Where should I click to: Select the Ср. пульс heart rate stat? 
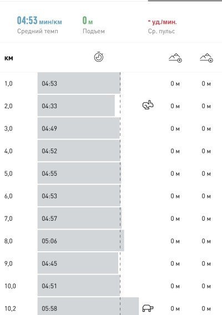[x=162, y=26]
